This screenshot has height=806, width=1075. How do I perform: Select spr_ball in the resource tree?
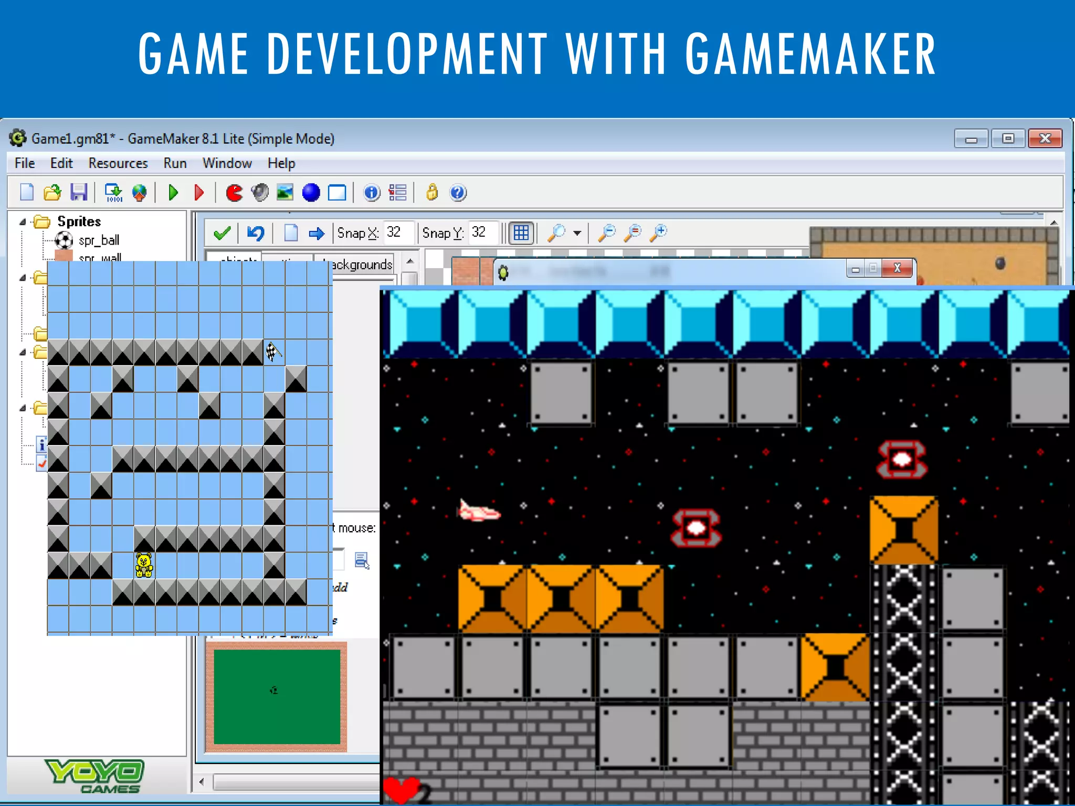coord(99,240)
